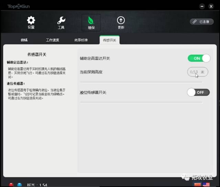Turn off the 辅助定高雷达开关 toggle

(199, 58)
